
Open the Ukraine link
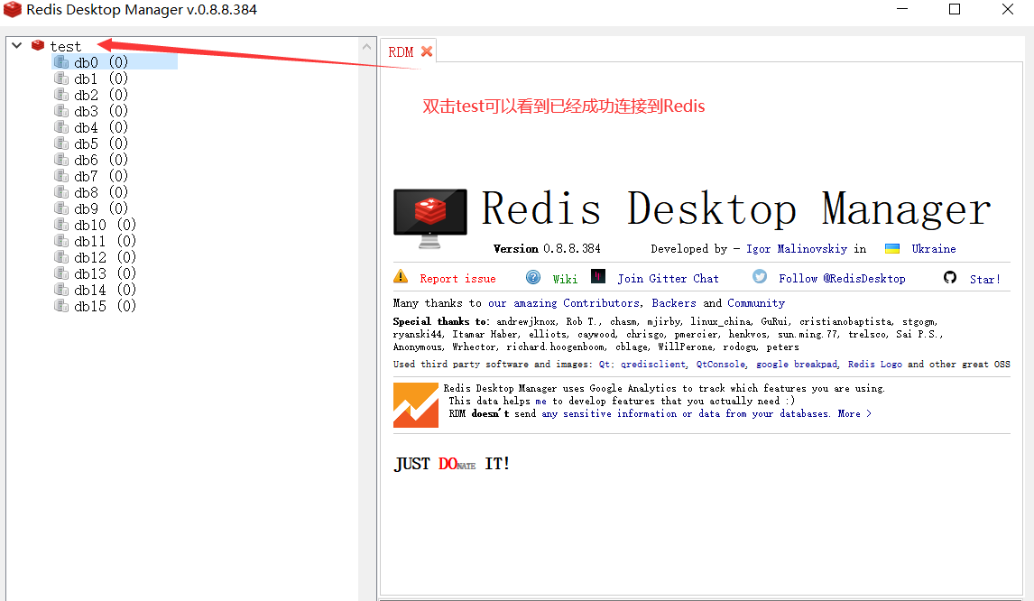(x=934, y=249)
